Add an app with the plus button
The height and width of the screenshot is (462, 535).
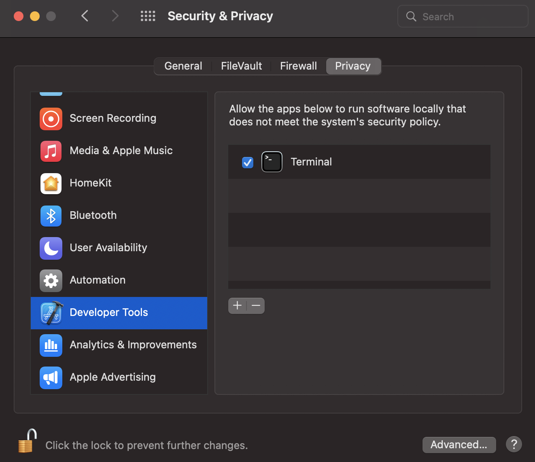tap(238, 305)
